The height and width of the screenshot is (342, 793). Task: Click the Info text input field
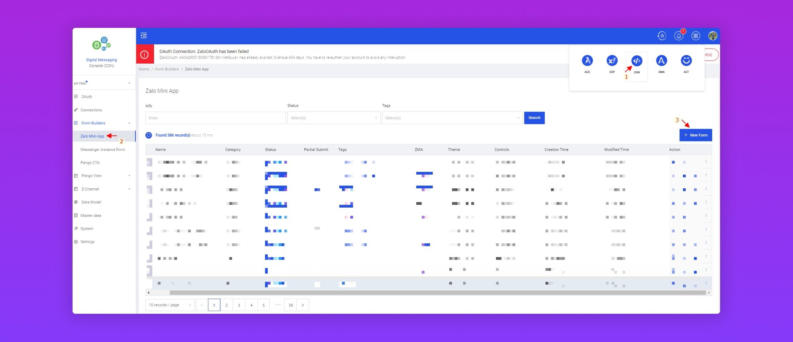coord(215,118)
